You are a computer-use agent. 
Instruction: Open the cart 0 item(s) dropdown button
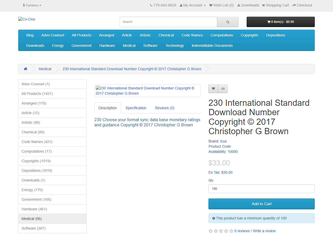[x=281, y=22]
